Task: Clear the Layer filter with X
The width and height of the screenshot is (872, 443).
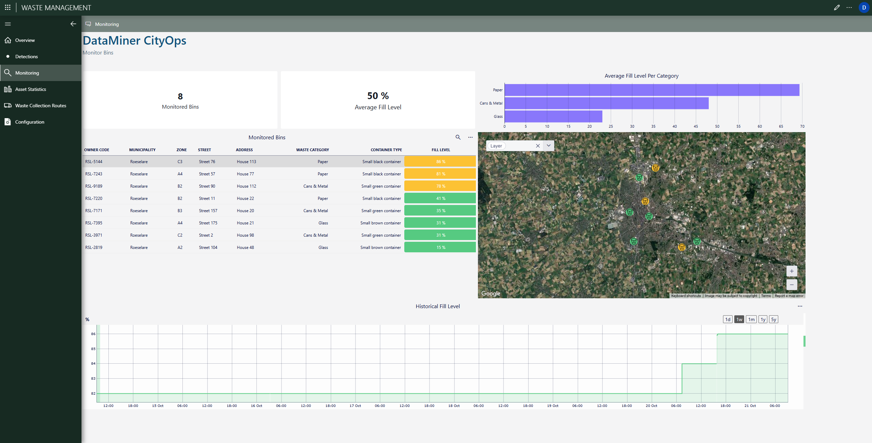Action: pos(538,146)
